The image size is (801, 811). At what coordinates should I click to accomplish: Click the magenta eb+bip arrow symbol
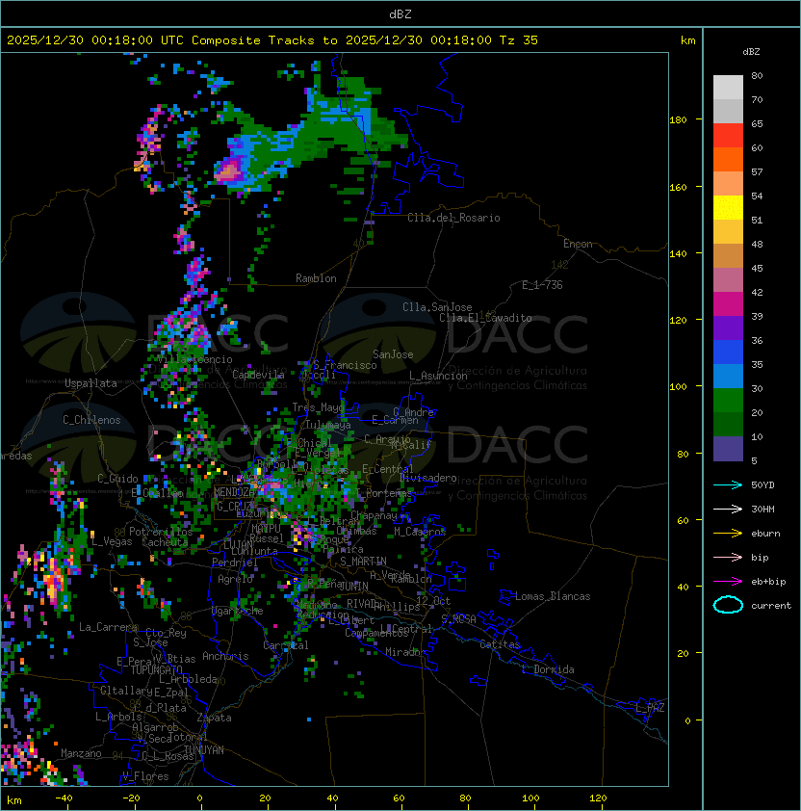tap(728, 582)
